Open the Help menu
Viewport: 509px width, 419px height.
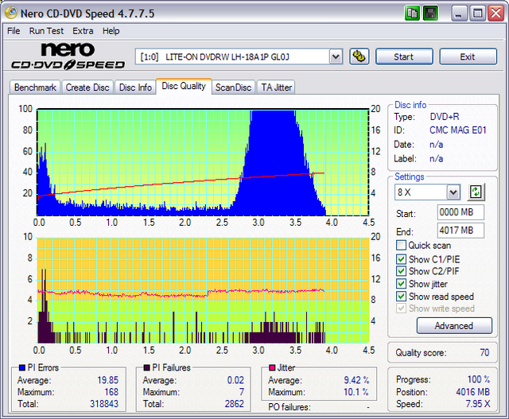(111, 31)
